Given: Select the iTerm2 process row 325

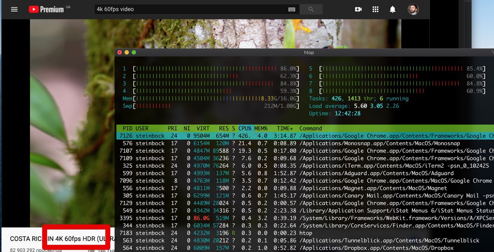Looking at the screenshot, I should [x=305, y=166].
